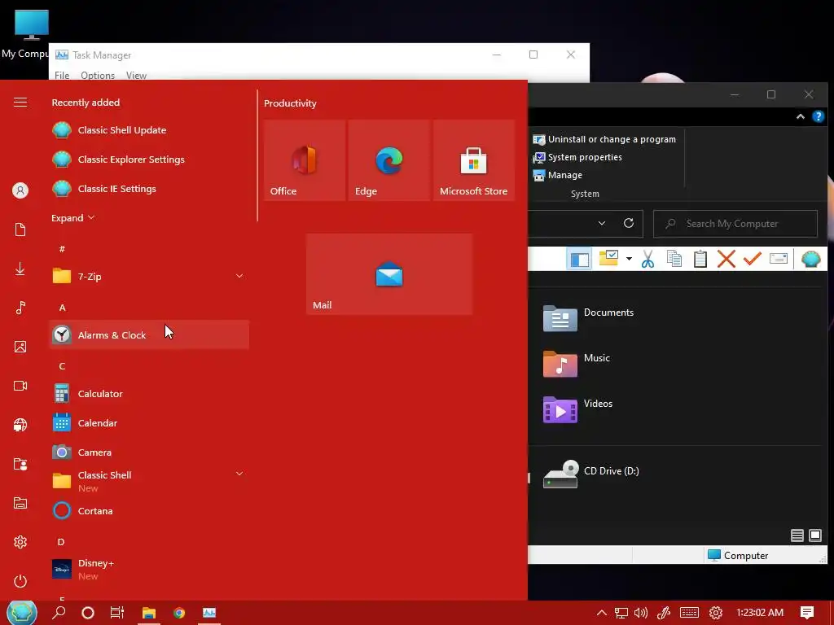Open the Microsoft Store tile

point(474,160)
